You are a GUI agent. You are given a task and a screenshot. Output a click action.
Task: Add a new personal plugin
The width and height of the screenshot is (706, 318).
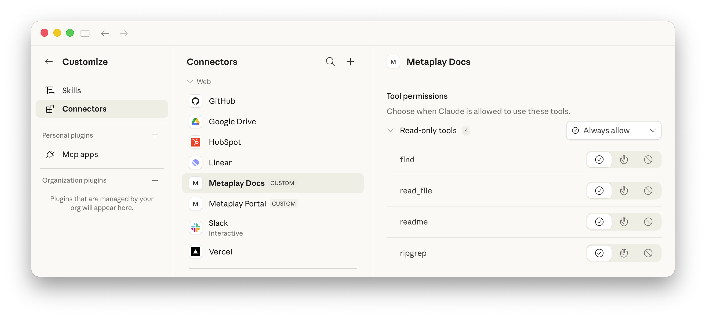click(x=155, y=135)
